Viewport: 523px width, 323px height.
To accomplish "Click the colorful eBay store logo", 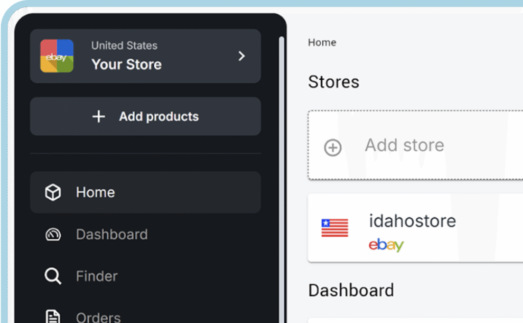I will [57, 56].
